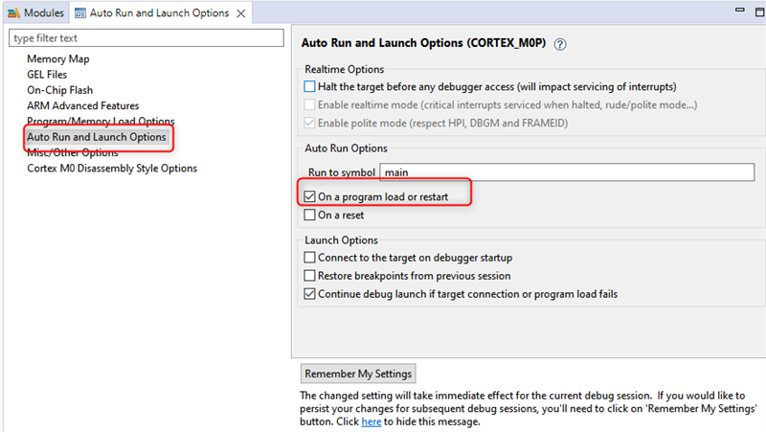The height and width of the screenshot is (432, 766).
Task: Enable Halt the target before debugger access
Action: (309, 86)
